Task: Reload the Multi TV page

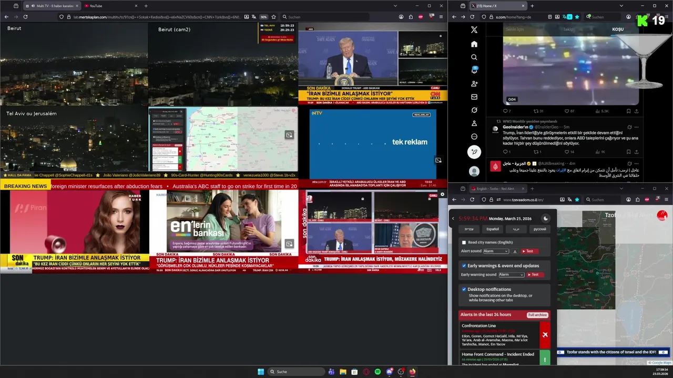Action: [x=25, y=17]
